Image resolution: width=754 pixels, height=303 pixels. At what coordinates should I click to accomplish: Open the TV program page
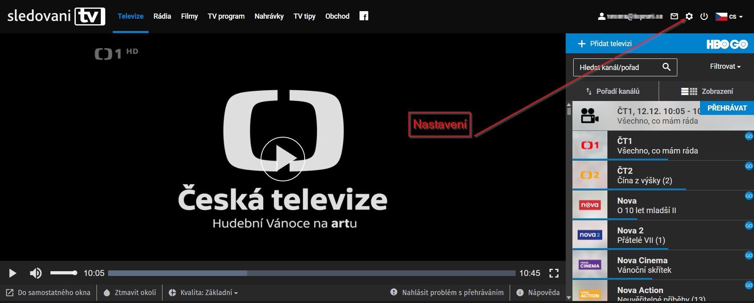click(226, 16)
